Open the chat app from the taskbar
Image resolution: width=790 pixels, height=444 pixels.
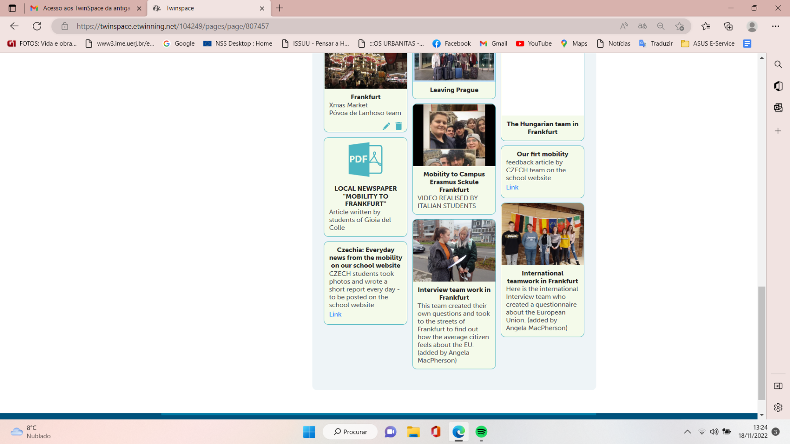tap(390, 432)
